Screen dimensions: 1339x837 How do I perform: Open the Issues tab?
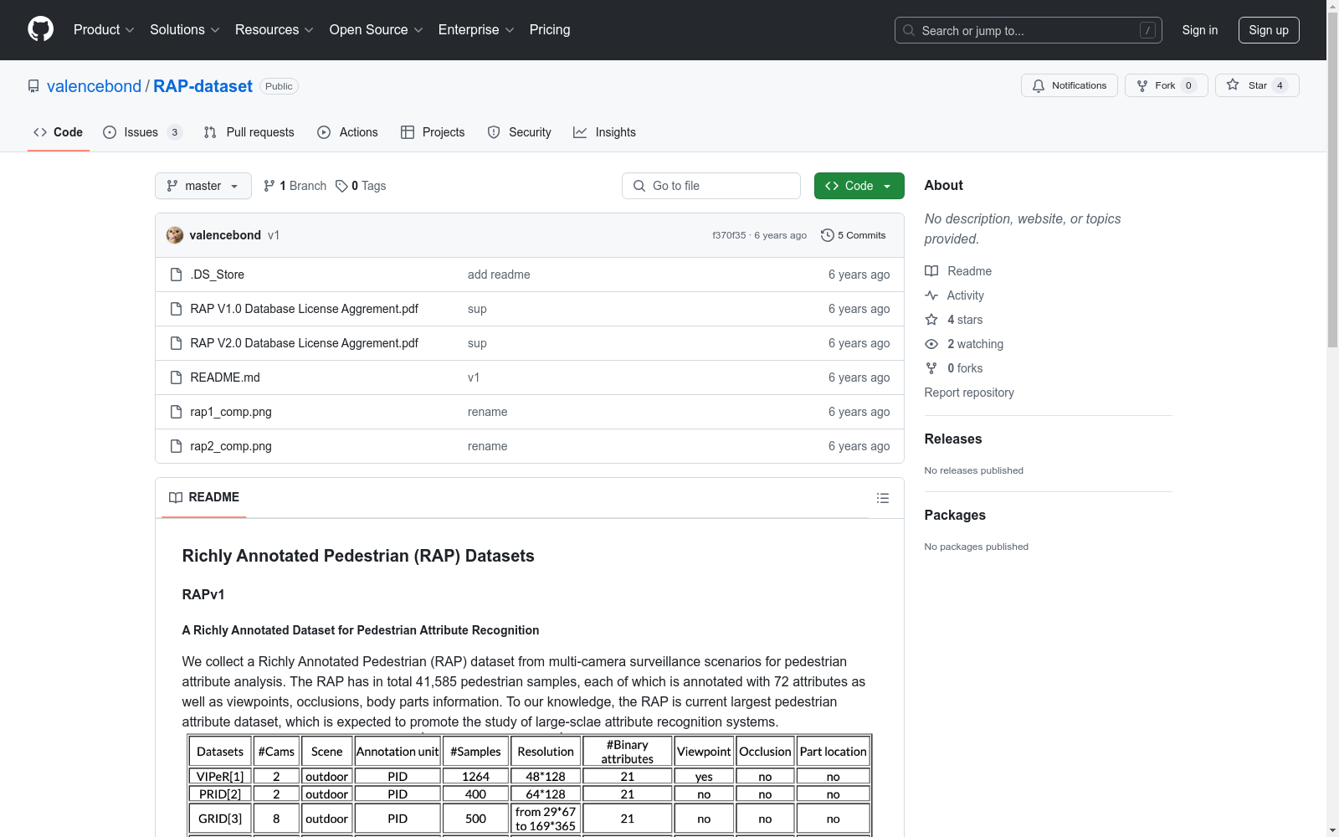click(x=142, y=132)
